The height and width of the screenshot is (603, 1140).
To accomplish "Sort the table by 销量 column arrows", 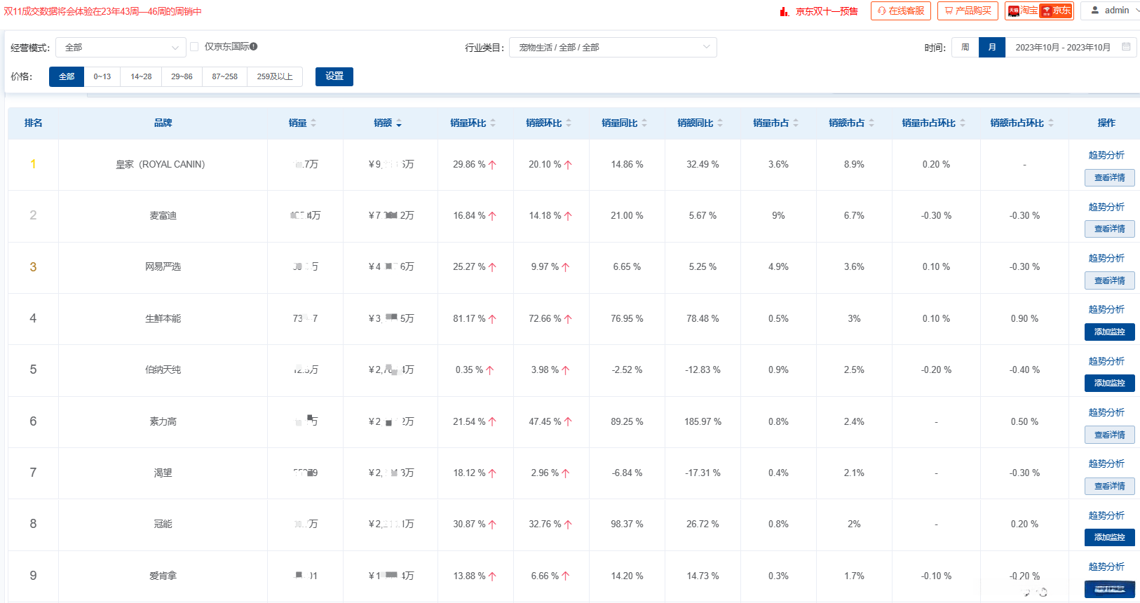I will [313, 123].
